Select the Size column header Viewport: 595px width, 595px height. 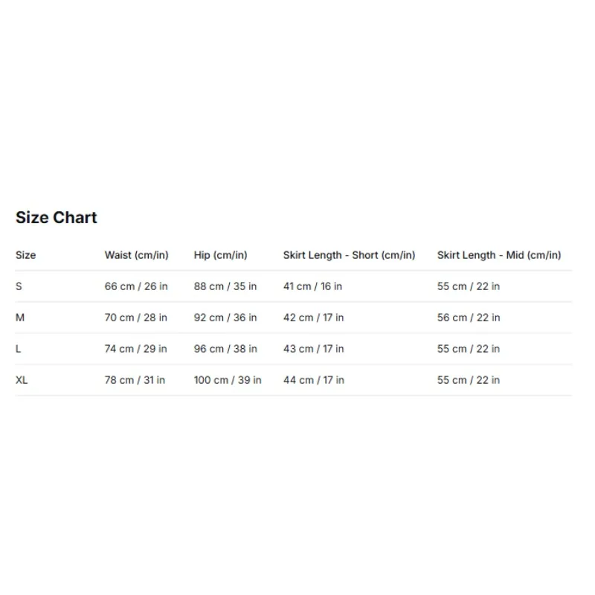(25, 255)
